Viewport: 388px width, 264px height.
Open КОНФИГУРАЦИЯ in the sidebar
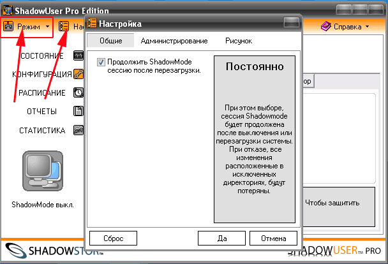(x=42, y=74)
